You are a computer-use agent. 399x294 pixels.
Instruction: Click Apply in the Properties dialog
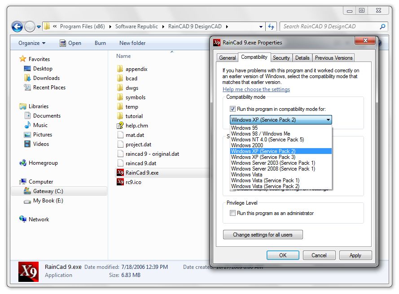click(x=355, y=255)
